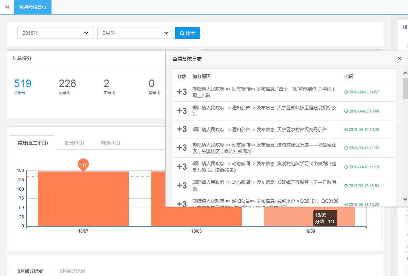Click the 147 marker pin on chart

click(x=83, y=165)
